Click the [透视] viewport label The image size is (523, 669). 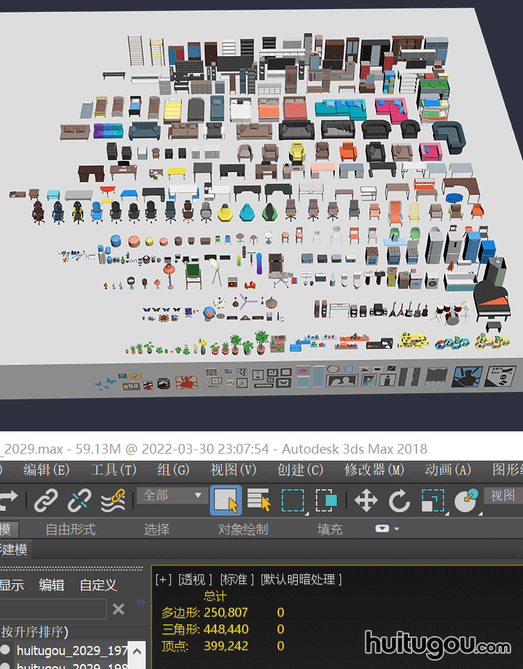[x=195, y=580]
